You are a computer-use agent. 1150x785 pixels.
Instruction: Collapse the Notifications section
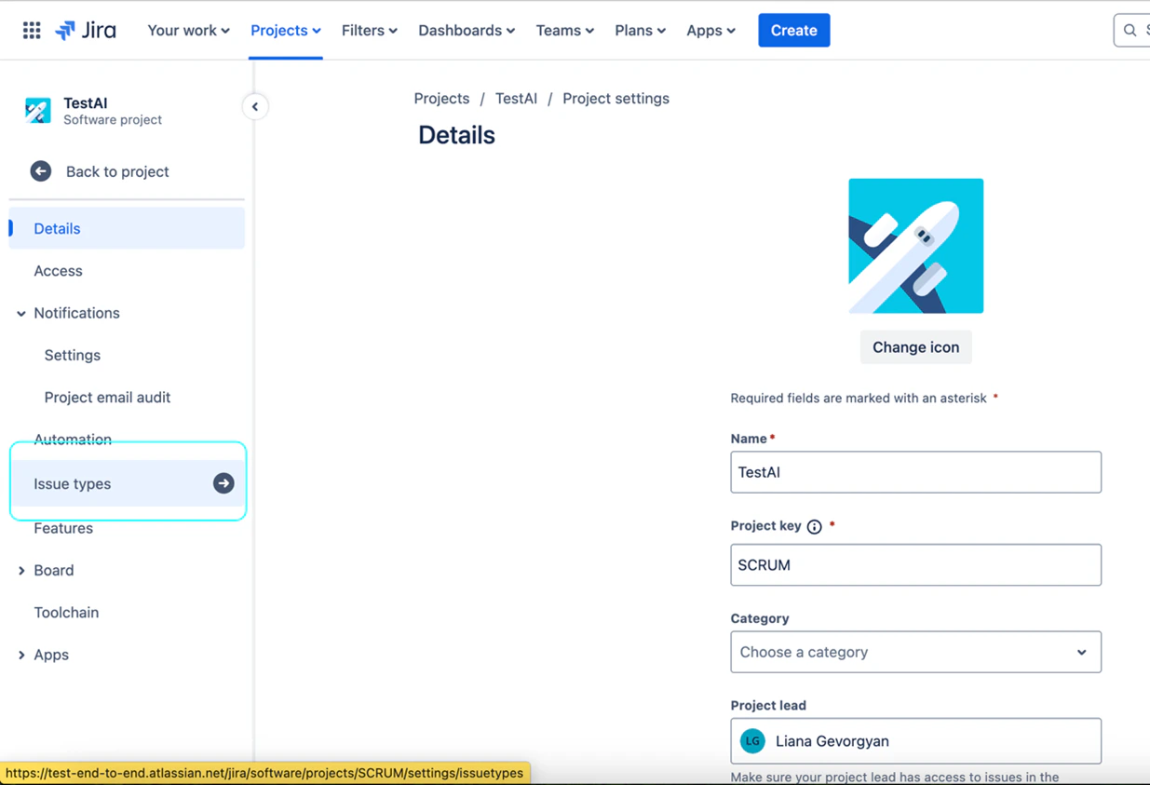click(20, 313)
